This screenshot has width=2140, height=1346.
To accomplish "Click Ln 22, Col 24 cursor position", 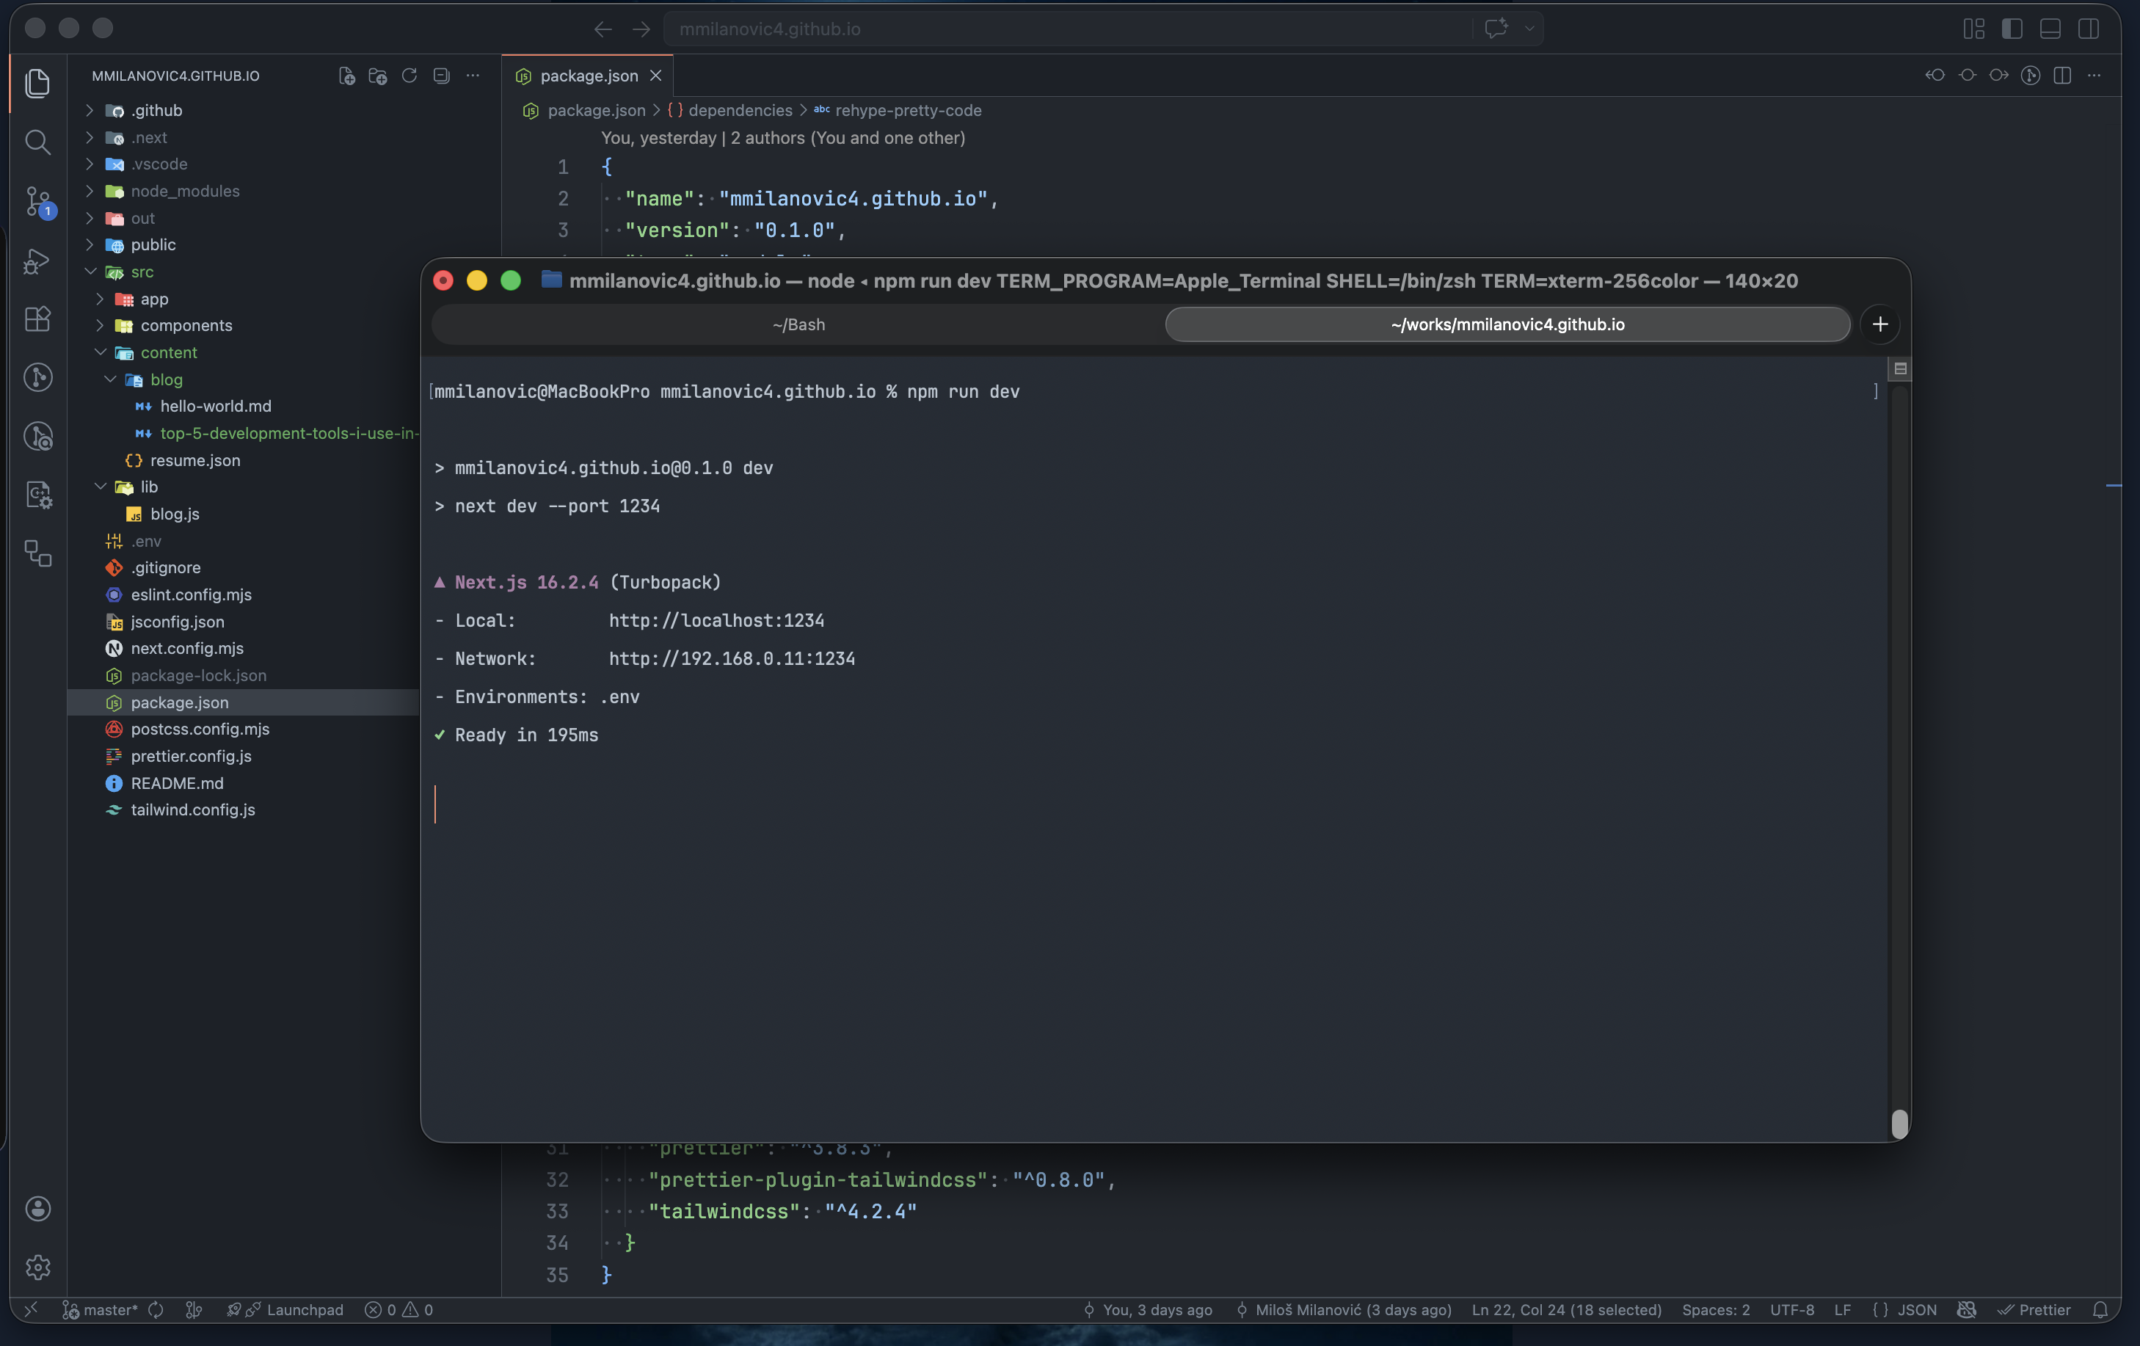I will point(1566,1309).
